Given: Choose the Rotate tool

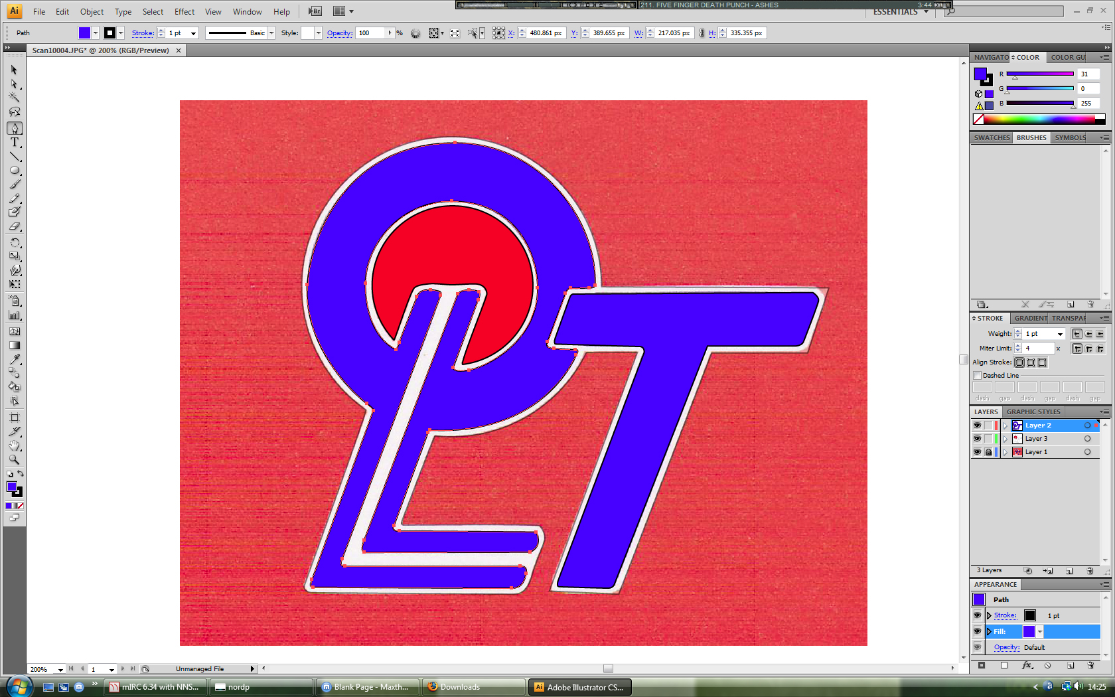Looking at the screenshot, I should pos(14,242).
